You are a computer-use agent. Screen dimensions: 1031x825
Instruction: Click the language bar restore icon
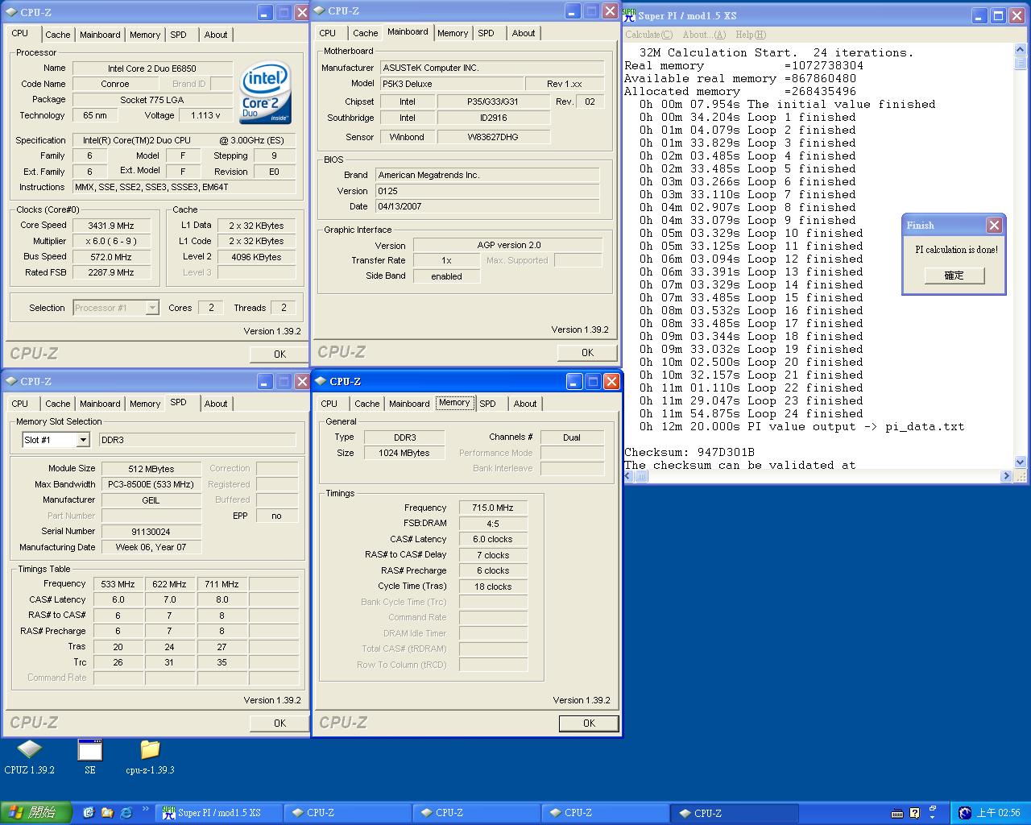pos(933,809)
